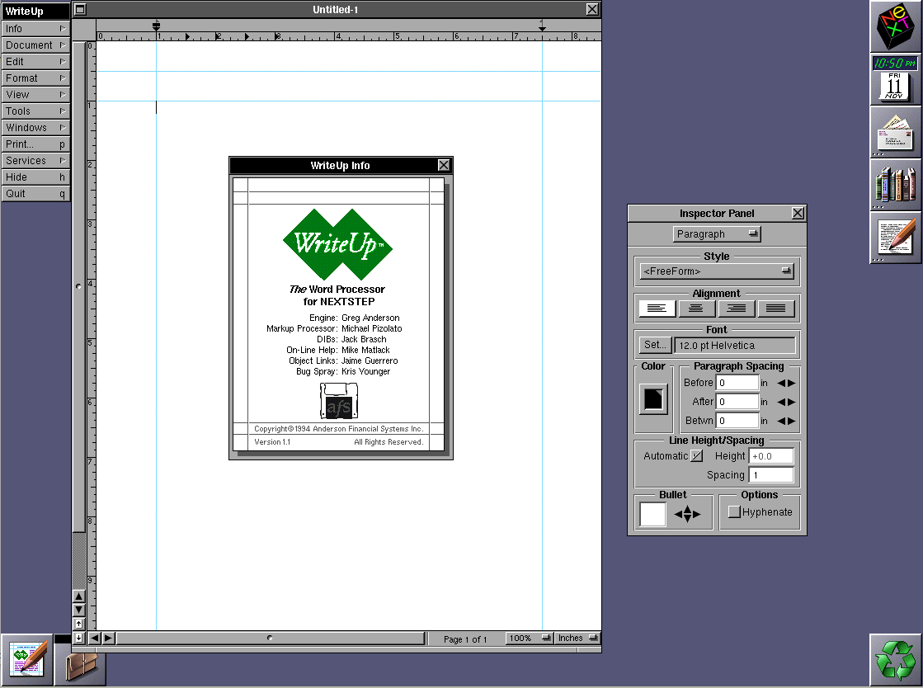Click the WriteUp app icon at bottom left
923x688 pixels.
pyautogui.click(x=27, y=660)
